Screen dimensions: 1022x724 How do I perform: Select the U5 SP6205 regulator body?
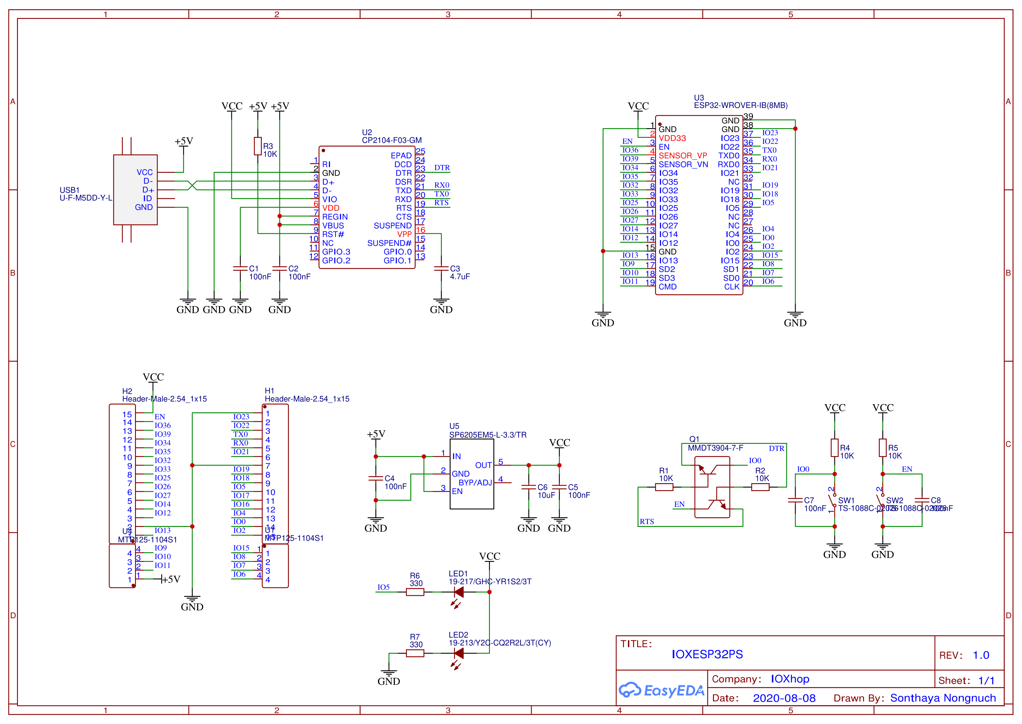click(x=471, y=473)
